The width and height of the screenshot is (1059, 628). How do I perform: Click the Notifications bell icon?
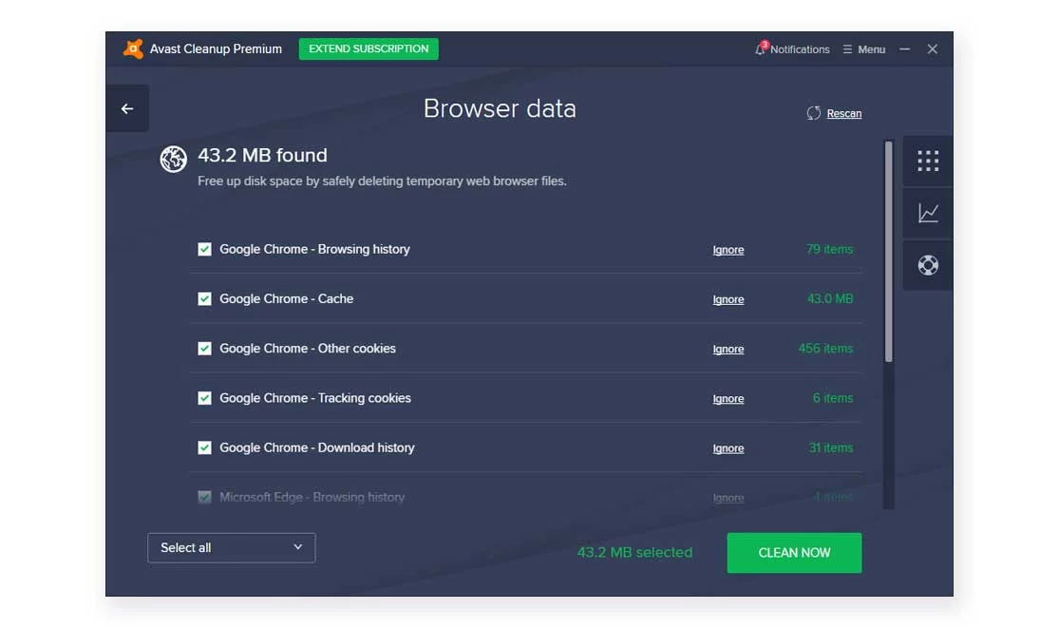click(x=761, y=48)
